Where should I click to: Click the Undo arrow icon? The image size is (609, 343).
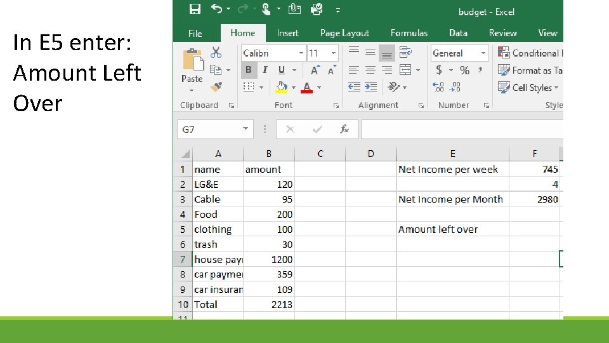tap(217, 8)
